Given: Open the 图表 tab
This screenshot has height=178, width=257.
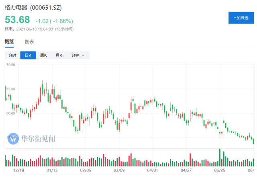Looking at the screenshot, I should [x=29, y=41].
